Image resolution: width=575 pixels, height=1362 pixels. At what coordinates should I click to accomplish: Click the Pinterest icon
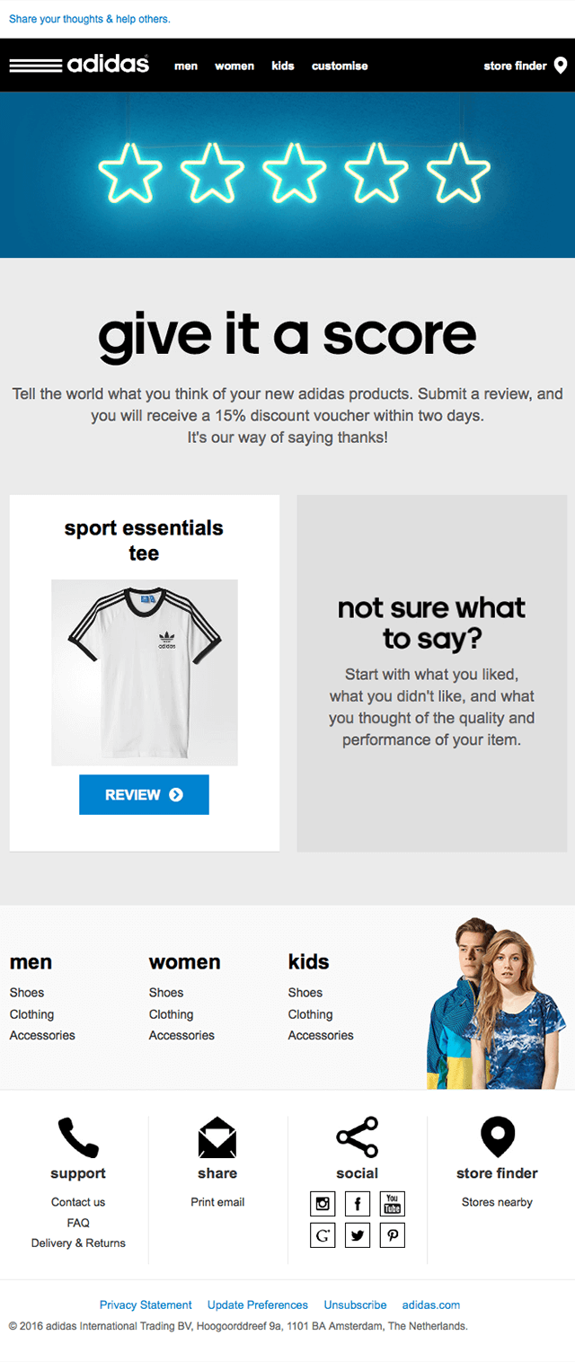392,1234
